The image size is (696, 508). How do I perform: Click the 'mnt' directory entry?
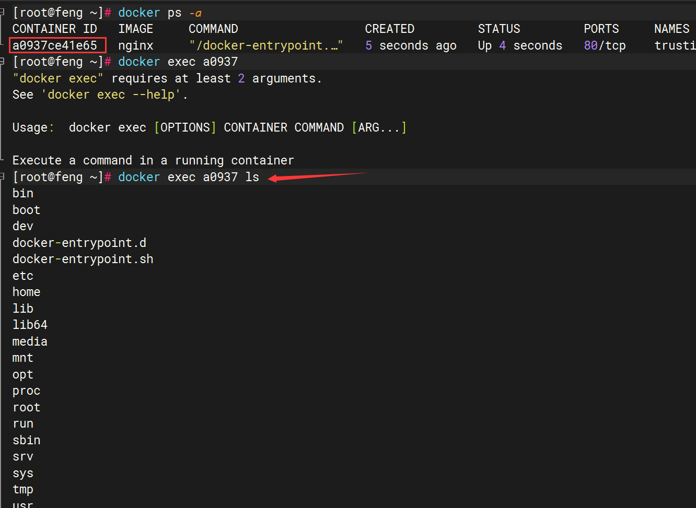pyautogui.click(x=23, y=358)
